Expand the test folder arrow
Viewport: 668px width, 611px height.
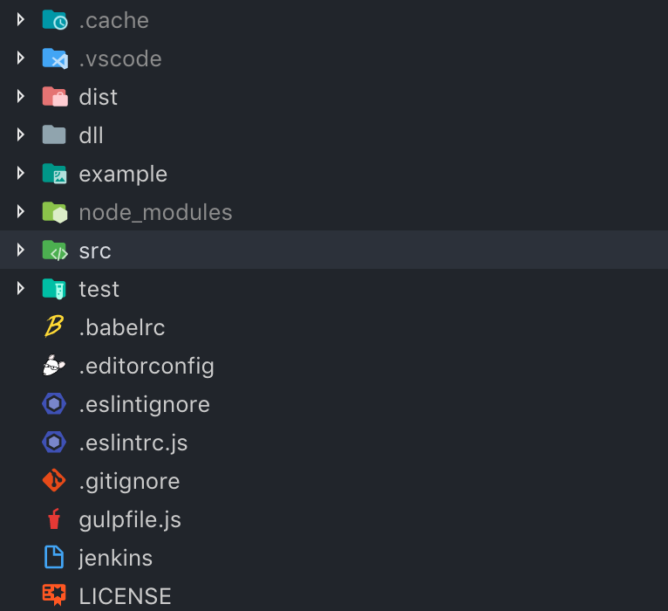tap(20, 289)
